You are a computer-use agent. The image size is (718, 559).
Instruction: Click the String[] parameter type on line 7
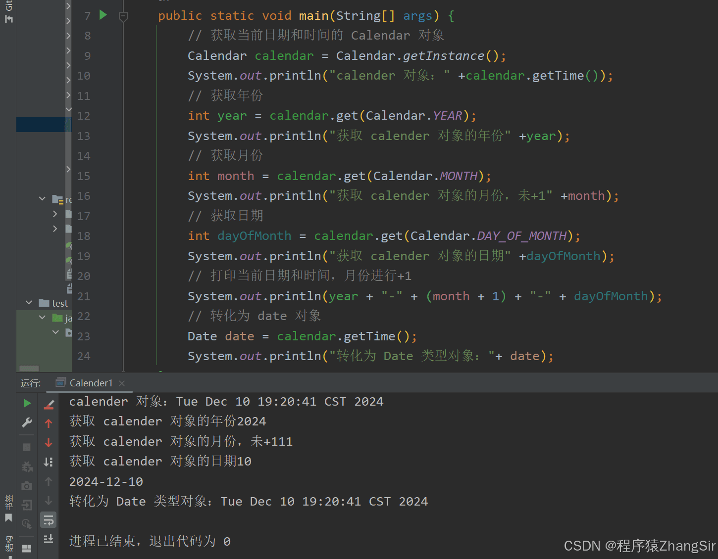coord(366,16)
